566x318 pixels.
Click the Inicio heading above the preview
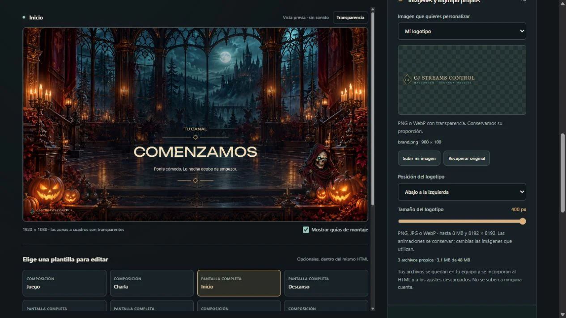click(36, 17)
